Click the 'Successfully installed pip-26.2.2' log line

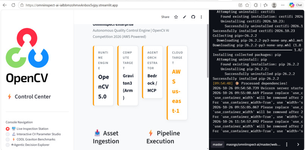pyautogui.click(x=246, y=79)
